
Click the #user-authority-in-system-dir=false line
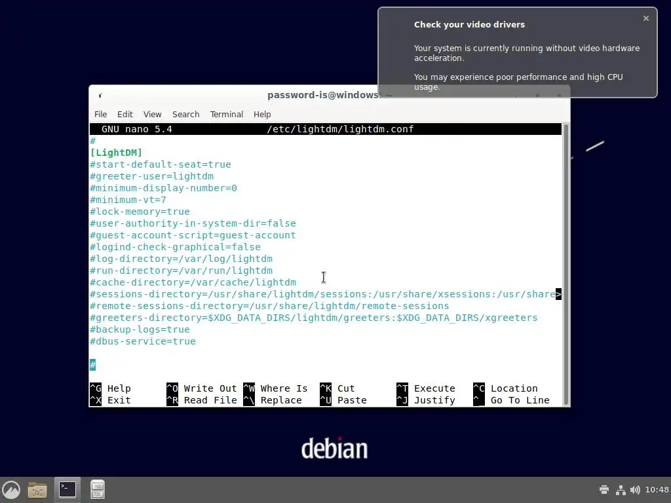click(x=193, y=223)
